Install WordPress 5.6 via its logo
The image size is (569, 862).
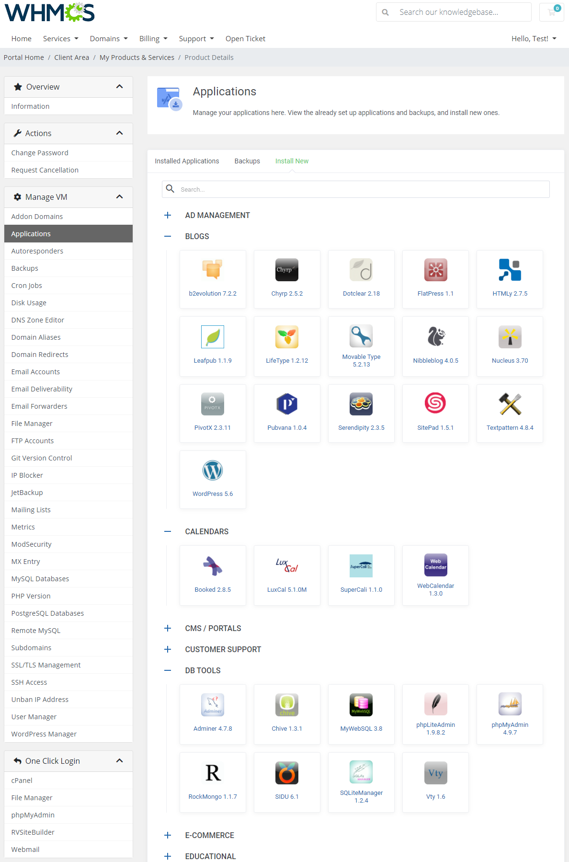213,470
